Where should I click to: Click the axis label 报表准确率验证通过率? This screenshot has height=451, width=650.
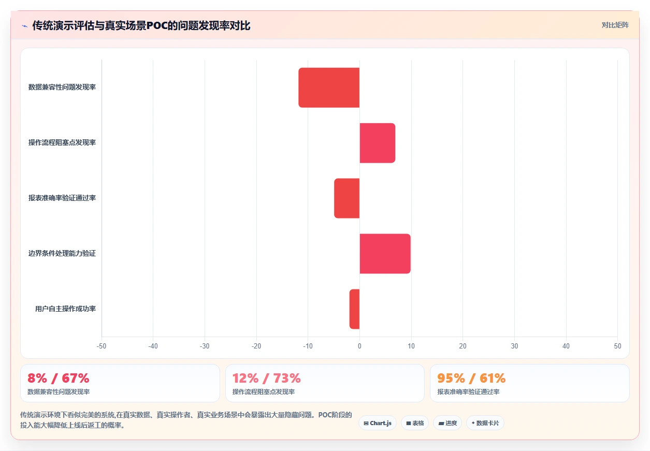click(62, 198)
